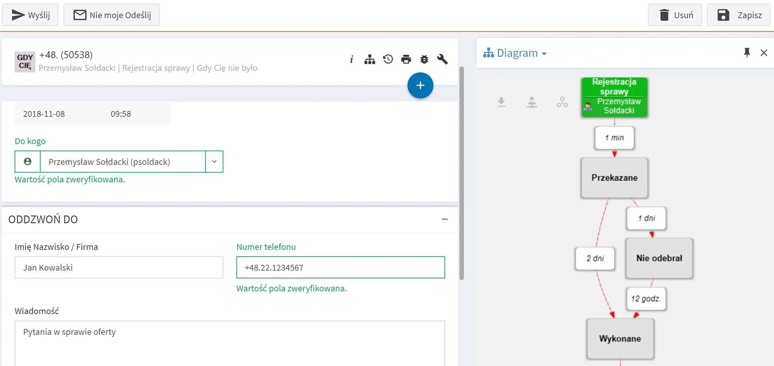Screen dimensions: 774x366
Task: Click the GDY CIĘ process logo
Action: (25, 62)
